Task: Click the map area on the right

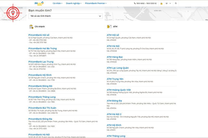Action: (x=156, y=14)
